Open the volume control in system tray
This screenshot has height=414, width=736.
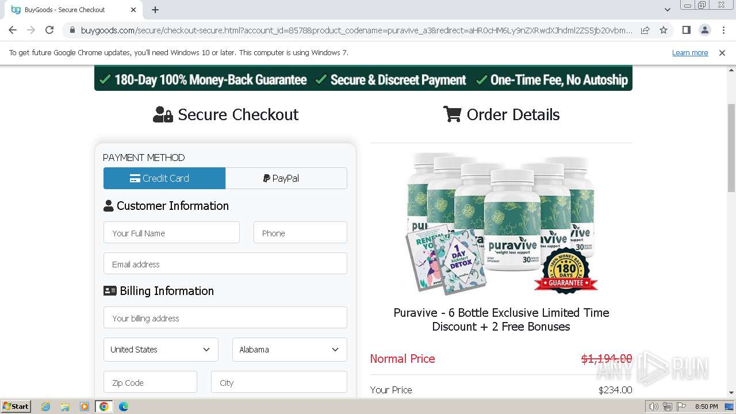(x=653, y=407)
